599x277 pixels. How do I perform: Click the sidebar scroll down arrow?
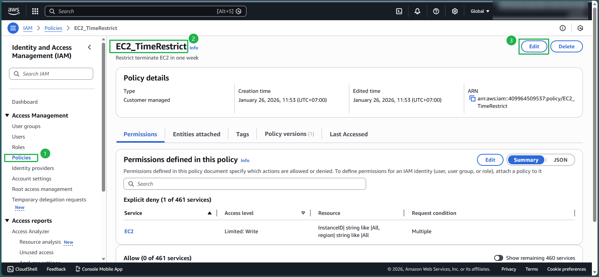103,259
